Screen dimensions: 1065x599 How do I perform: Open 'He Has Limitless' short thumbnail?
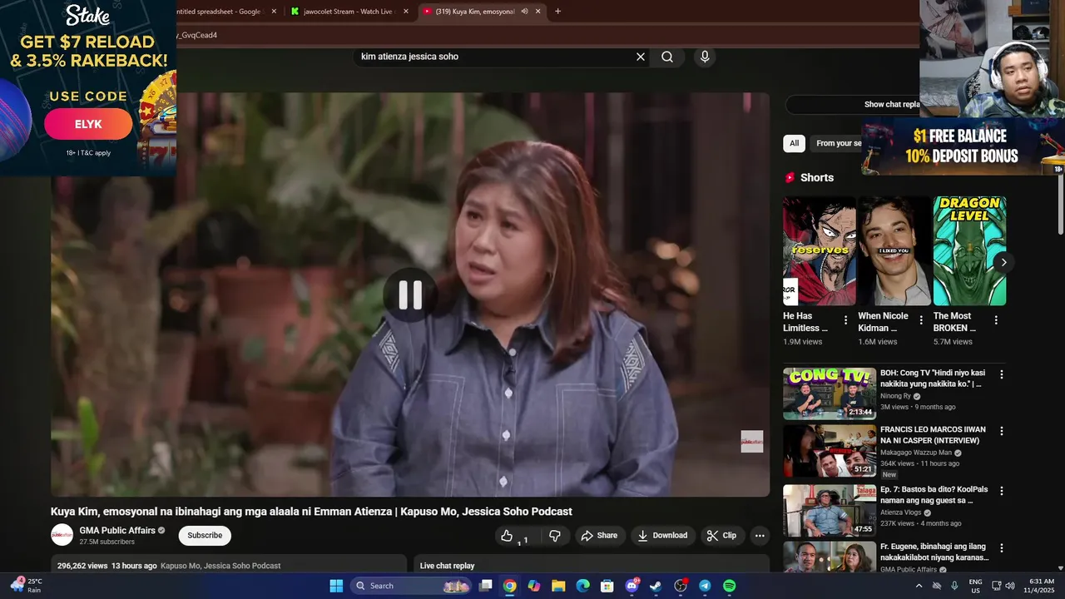(x=820, y=251)
